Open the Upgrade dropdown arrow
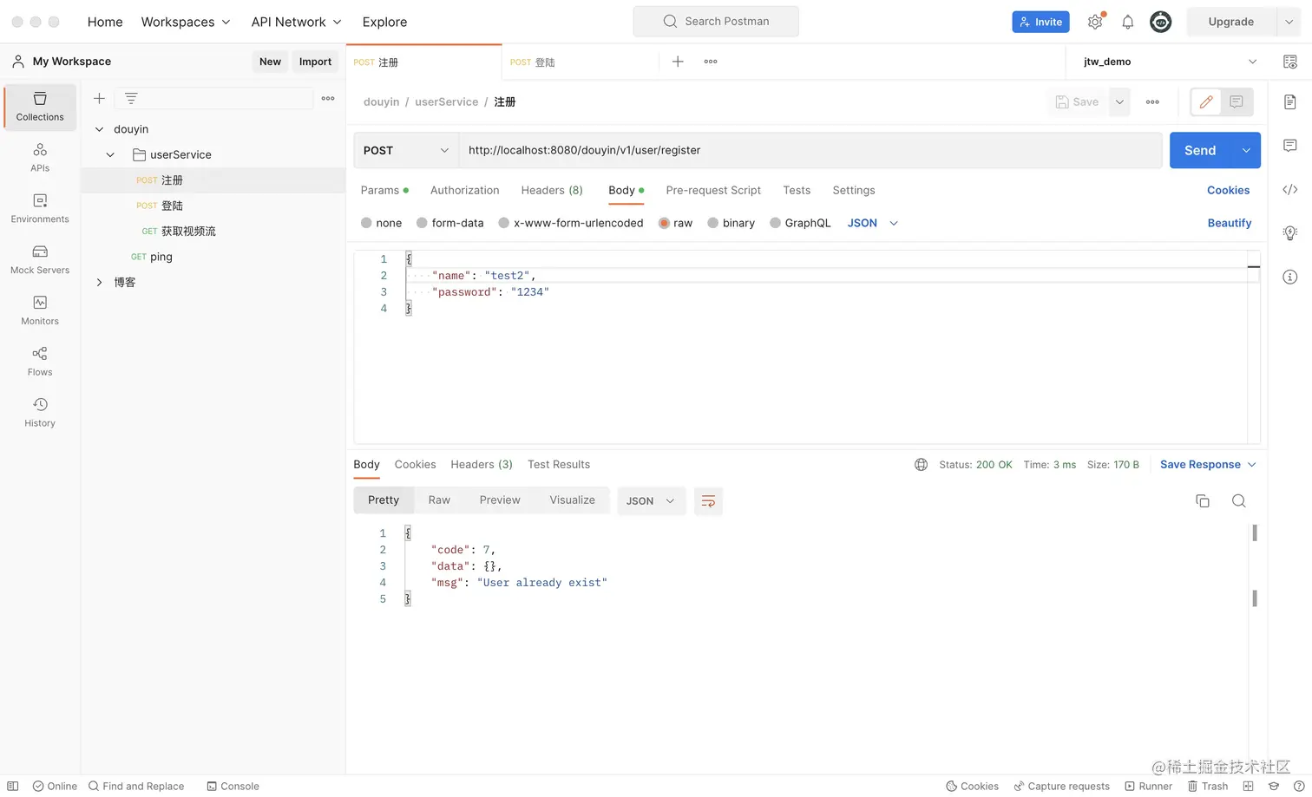 [1289, 22]
